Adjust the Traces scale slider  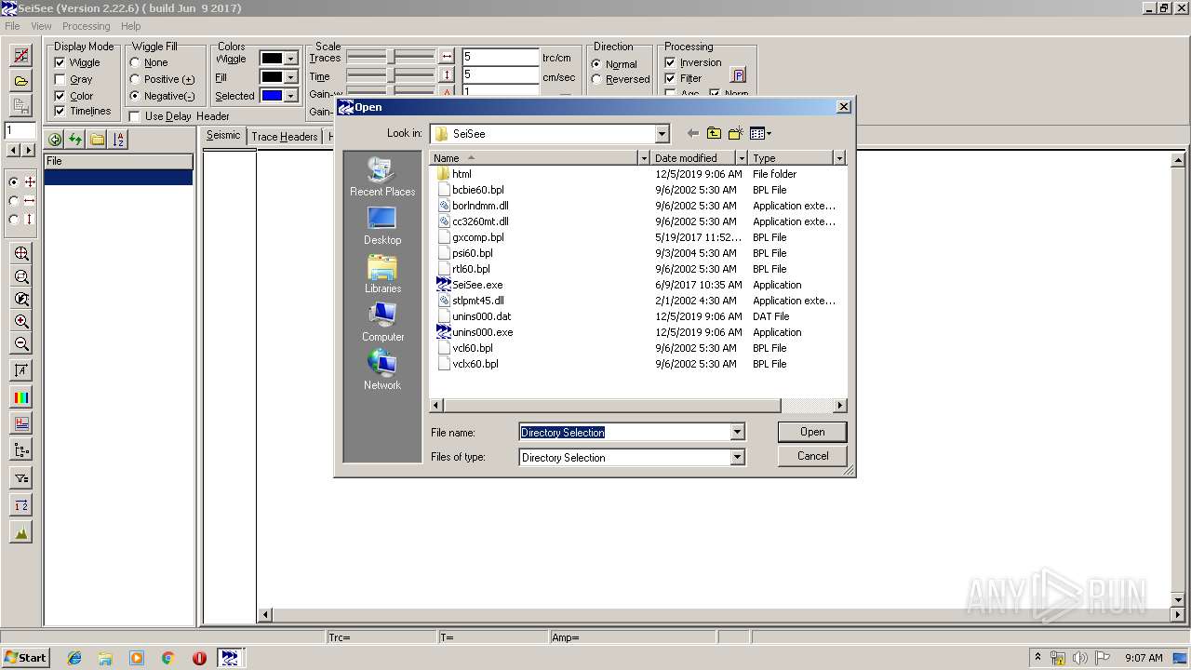point(391,57)
